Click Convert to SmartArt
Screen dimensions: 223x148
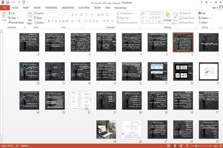[127, 23]
